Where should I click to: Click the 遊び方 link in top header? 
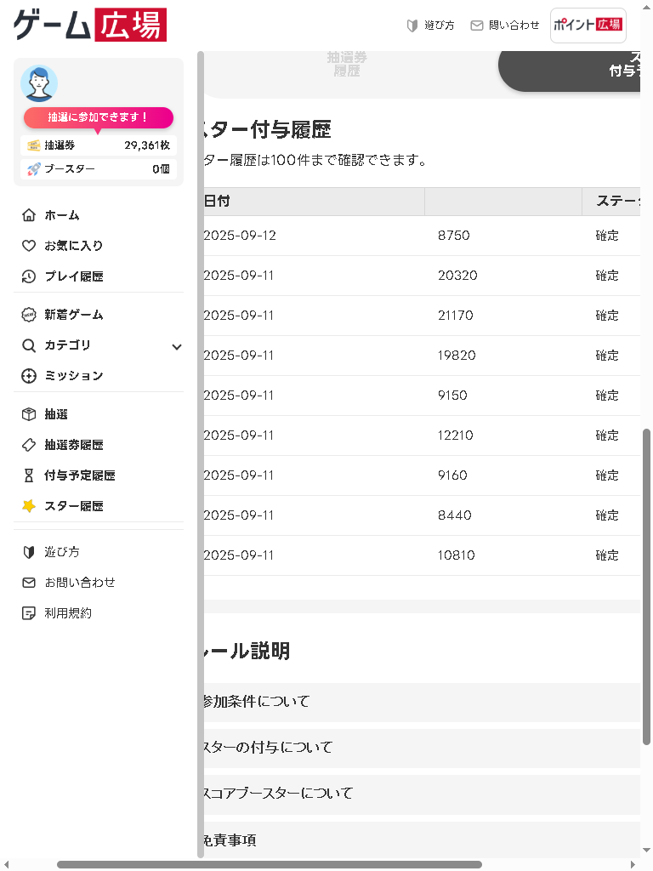coord(431,26)
